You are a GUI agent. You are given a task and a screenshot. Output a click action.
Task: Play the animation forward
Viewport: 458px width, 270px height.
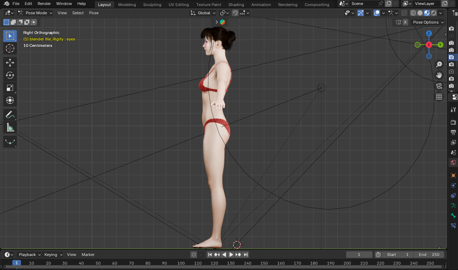pos(231,255)
